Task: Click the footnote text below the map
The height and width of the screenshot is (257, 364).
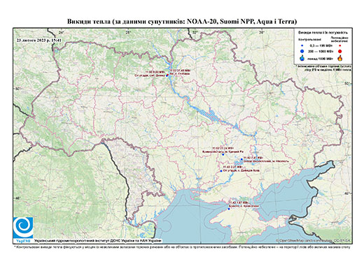Action: [x=182, y=247]
